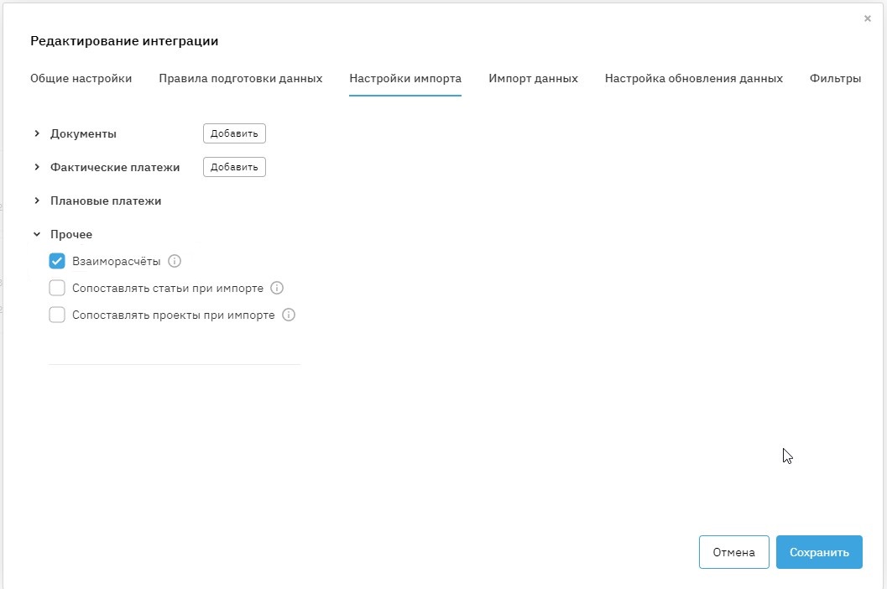The height and width of the screenshot is (589, 887).
Task: Select the Фильтры tab
Action: coord(835,78)
